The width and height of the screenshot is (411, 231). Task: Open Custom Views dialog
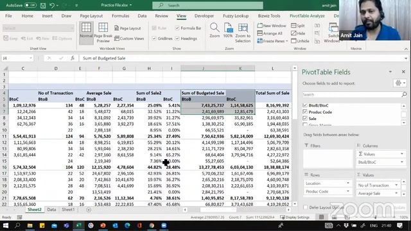pyautogui.click(x=129, y=38)
